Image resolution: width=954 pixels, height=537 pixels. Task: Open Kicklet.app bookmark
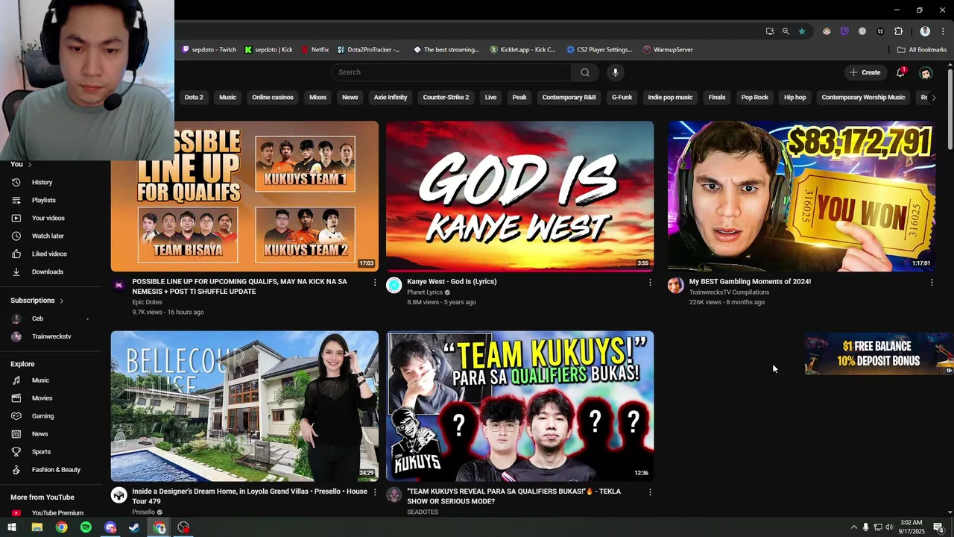tap(522, 50)
